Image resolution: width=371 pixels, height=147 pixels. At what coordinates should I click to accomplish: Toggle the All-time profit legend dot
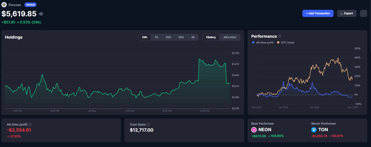(254, 42)
